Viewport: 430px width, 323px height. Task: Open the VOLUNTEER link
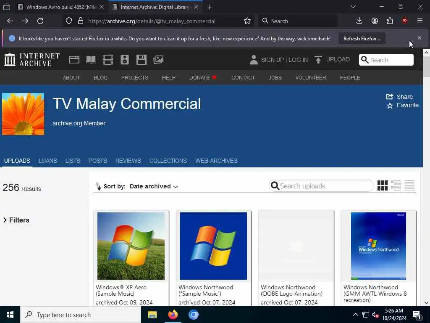(x=311, y=78)
